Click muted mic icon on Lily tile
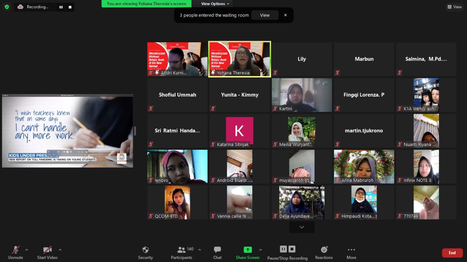Viewport: 467px width, 262px height. (x=275, y=73)
